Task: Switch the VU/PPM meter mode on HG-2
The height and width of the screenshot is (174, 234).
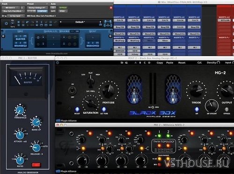Action: [153, 107]
